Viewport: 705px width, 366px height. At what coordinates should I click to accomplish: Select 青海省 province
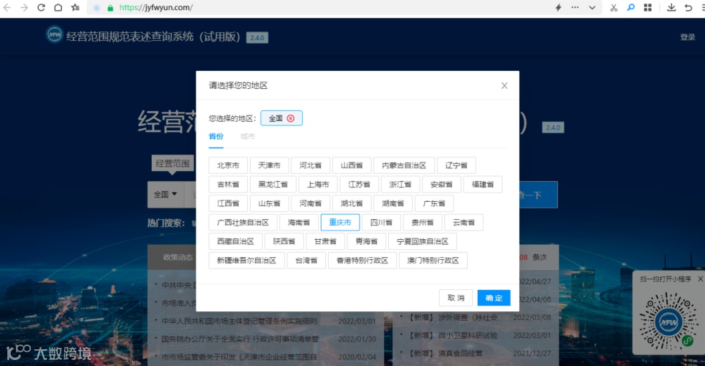click(x=366, y=242)
